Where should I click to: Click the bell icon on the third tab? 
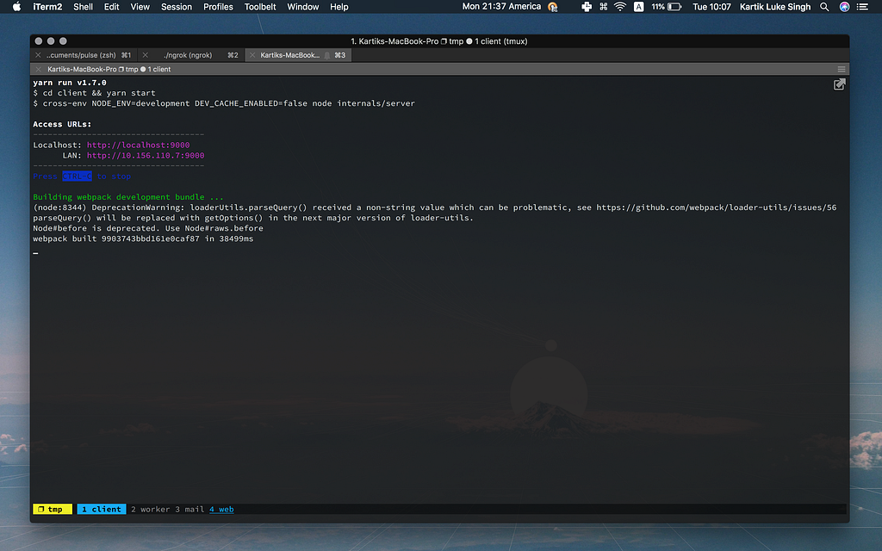[326, 55]
